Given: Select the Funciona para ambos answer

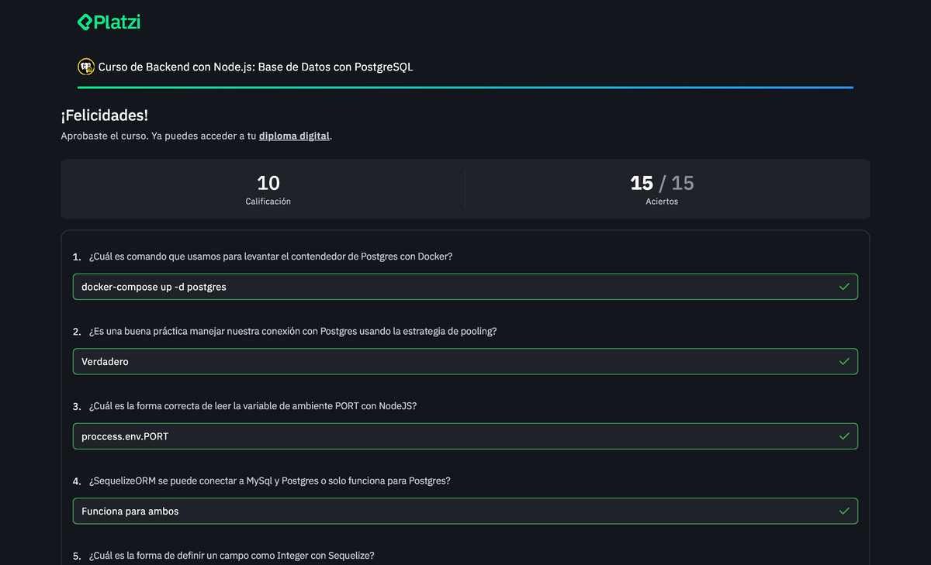Looking at the screenshot, I should tap(465, 511).
